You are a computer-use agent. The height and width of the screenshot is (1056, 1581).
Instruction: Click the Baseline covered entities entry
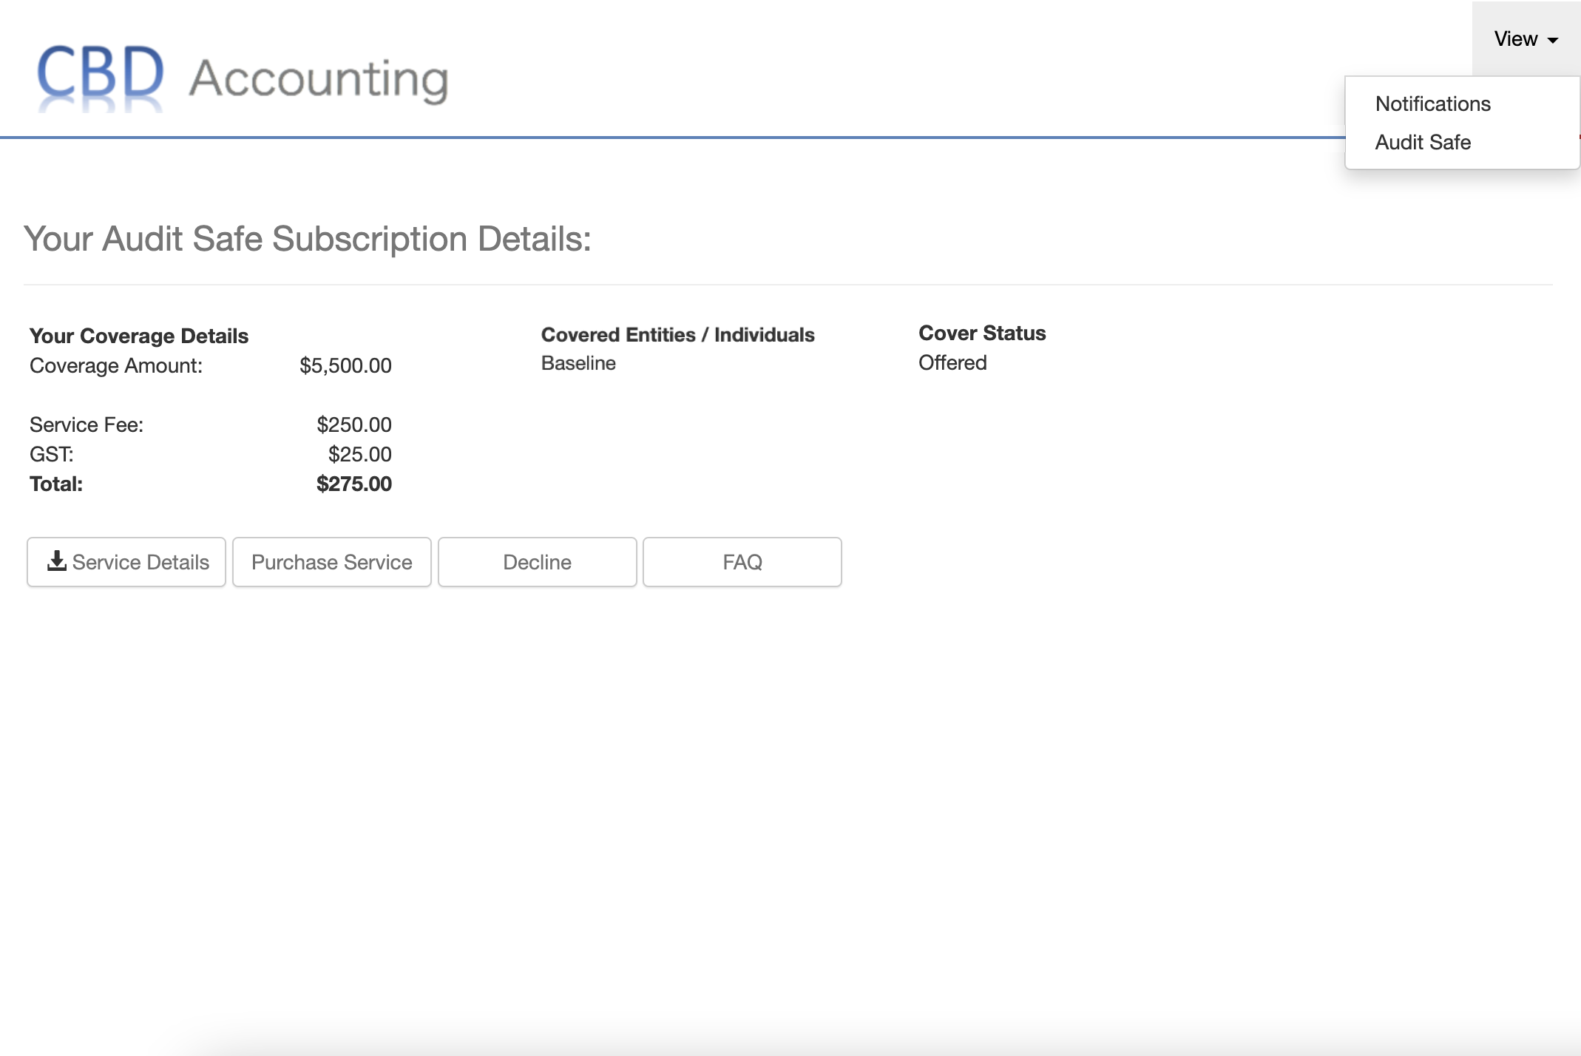point(578,362)
